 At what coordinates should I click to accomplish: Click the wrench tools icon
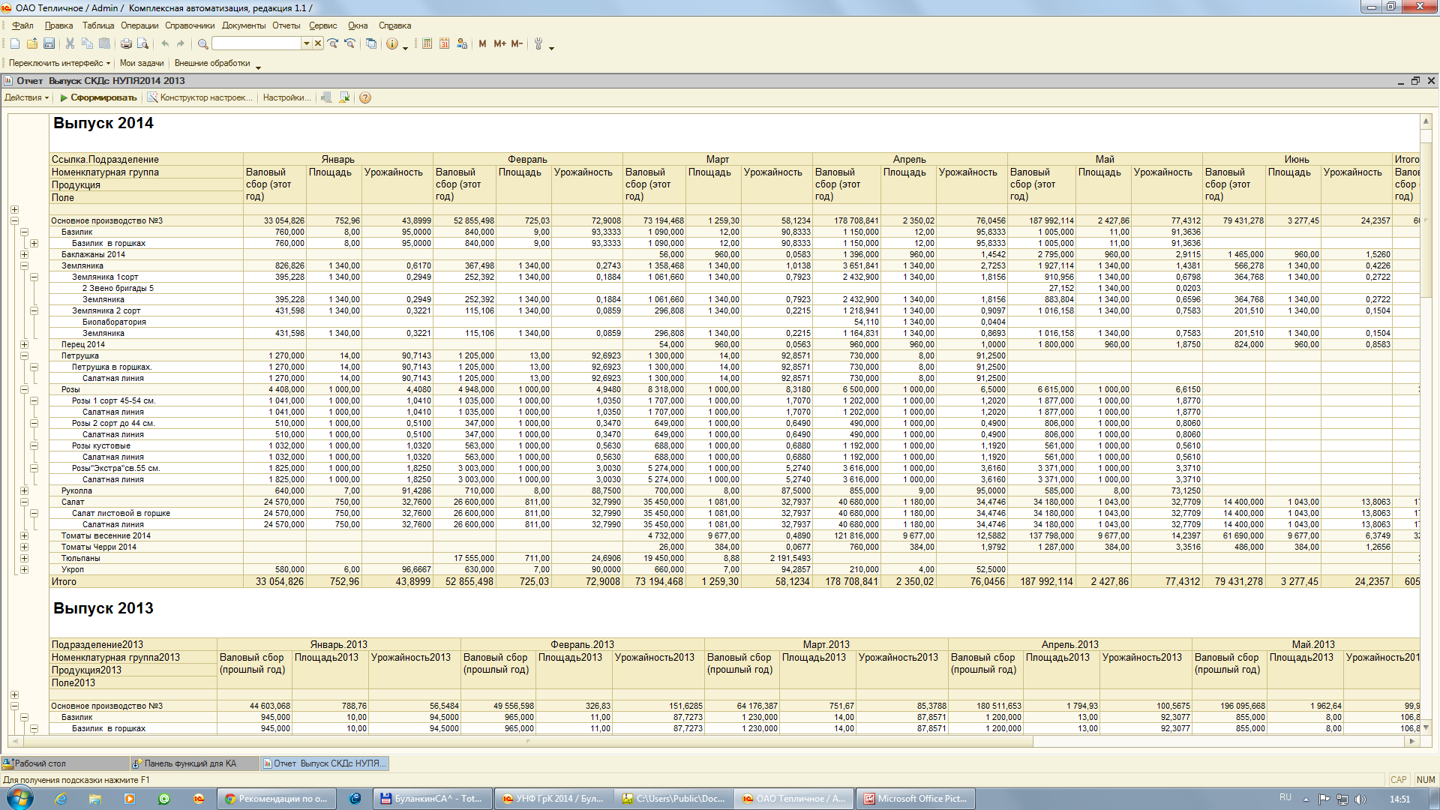(x=538, y=44)
